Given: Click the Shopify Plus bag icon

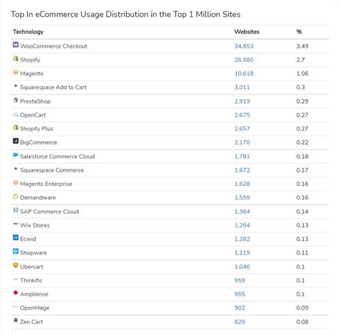Looking at the screenshot, I should pos(16,128).
